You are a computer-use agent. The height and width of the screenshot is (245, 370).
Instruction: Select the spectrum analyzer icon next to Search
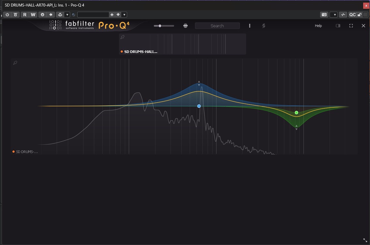(x=185, y=26)
